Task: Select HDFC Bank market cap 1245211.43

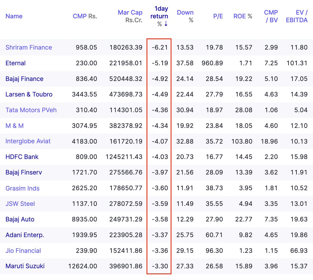Action: point(124,157)
